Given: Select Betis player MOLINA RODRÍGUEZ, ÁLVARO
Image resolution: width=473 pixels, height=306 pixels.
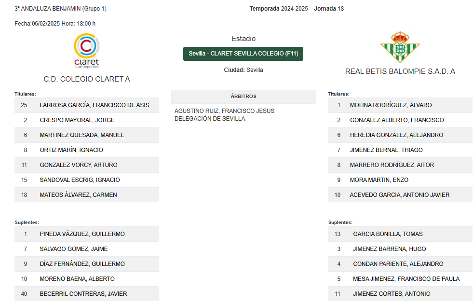Looking at the screenshot, I should click(400, 105).
